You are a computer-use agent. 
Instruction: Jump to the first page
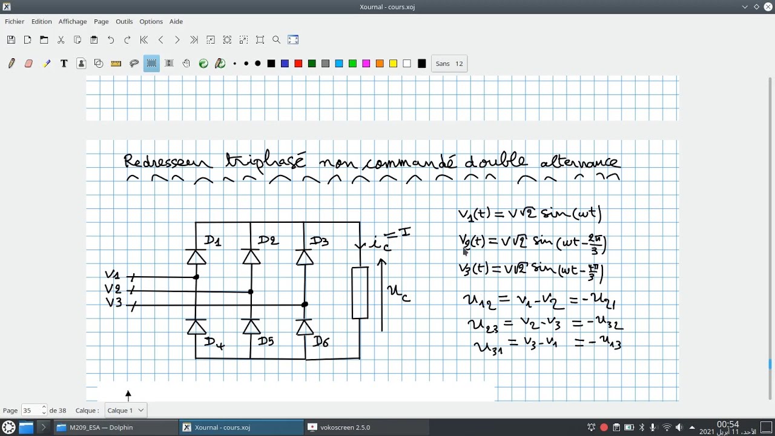(144, 40)
